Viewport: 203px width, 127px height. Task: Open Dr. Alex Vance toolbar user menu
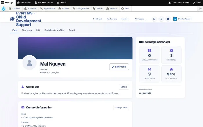point(44,3)
